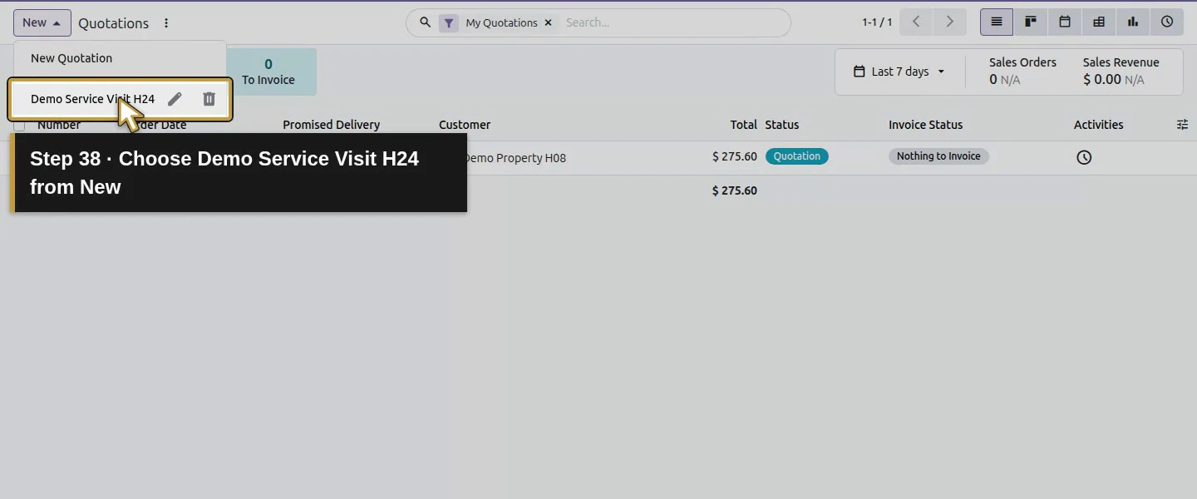Image resolution: width=1197 pixels, height=499 pixels.
Task: Click the 1-1 / 1 pager counter
Action: point(877,22)
